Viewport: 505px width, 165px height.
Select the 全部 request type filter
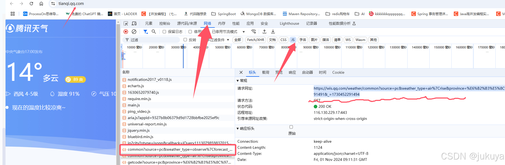point(238,40)
